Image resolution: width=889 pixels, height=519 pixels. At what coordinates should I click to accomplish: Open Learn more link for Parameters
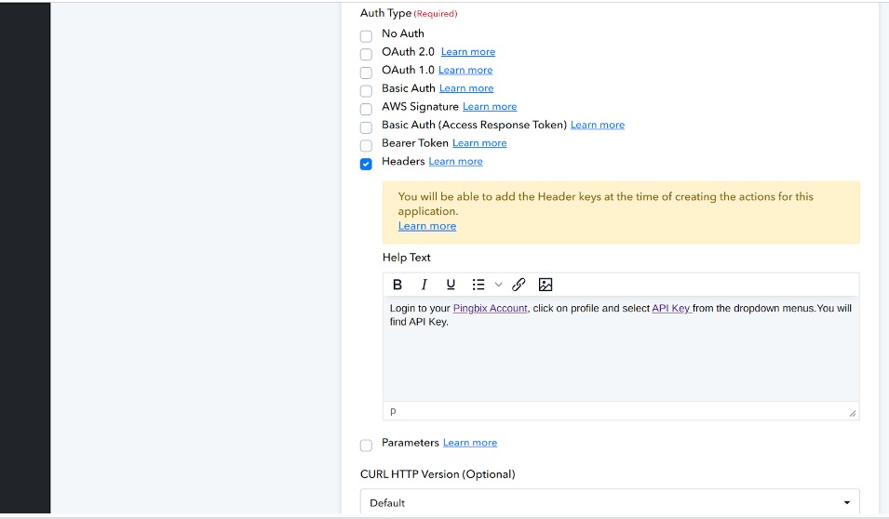pyautogui.click(x=470, y=443)
